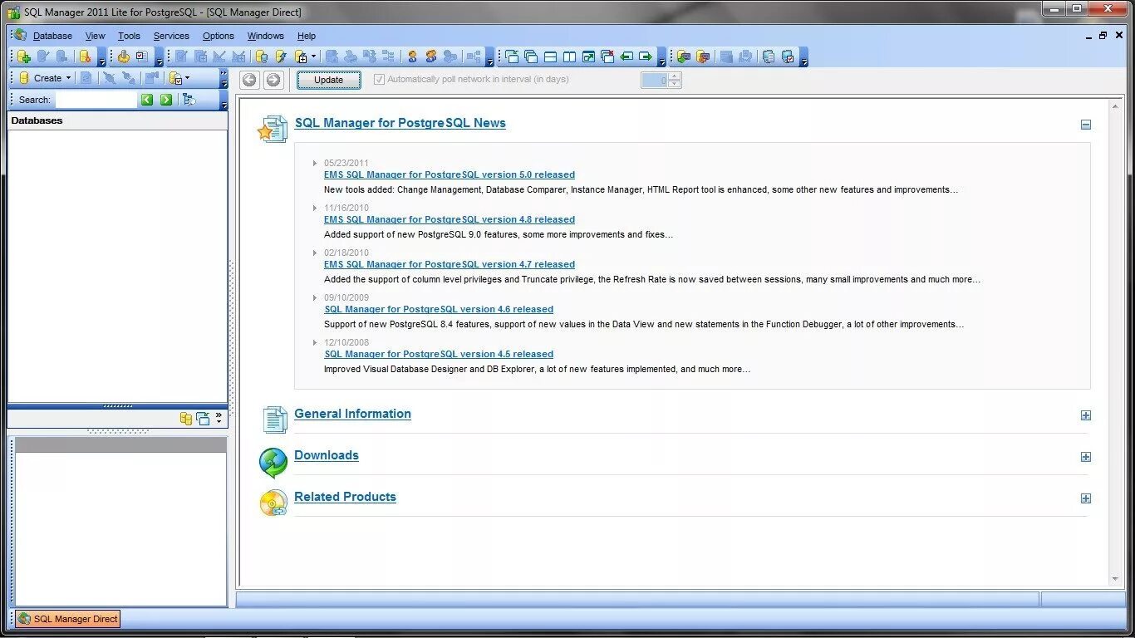Open the Options menu

pos(219,36)
